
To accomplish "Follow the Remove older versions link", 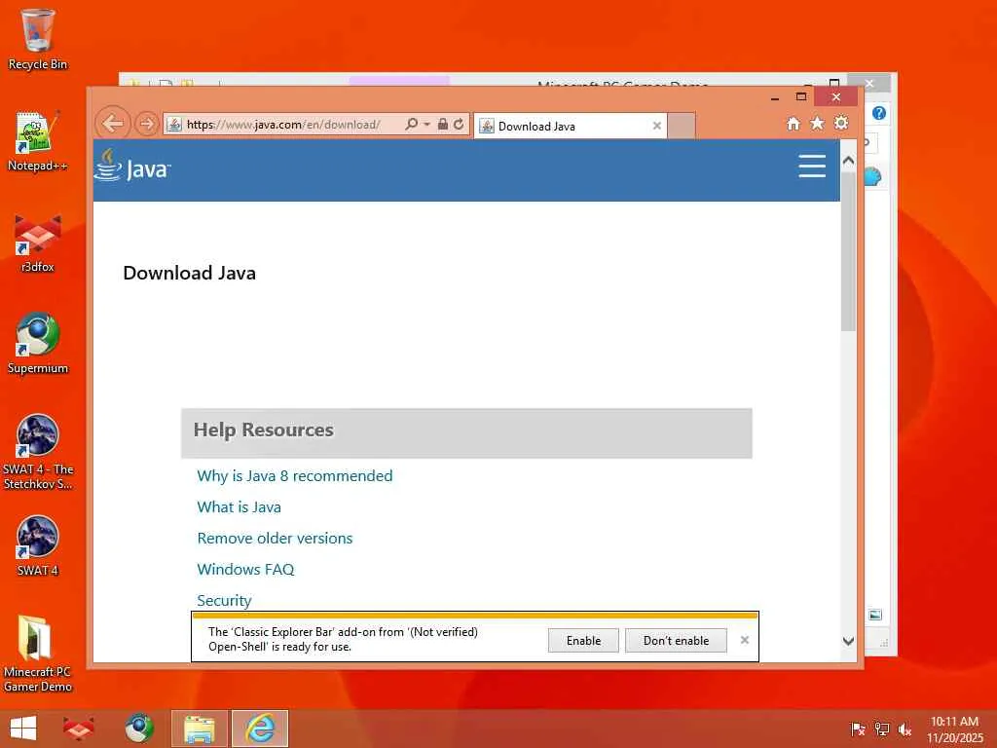I will tap(275, 538).
